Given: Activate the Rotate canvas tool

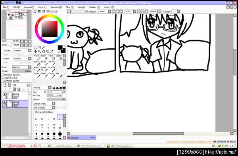Looking at the screenshot, I should (44, 51).
